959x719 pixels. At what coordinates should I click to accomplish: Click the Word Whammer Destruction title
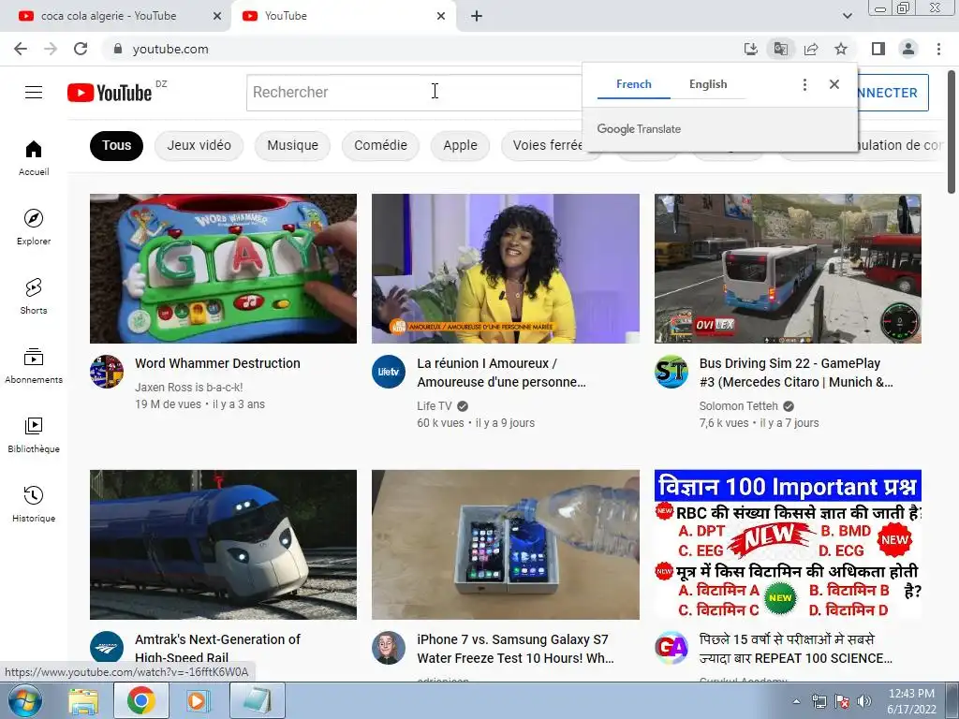click(217, 363)
